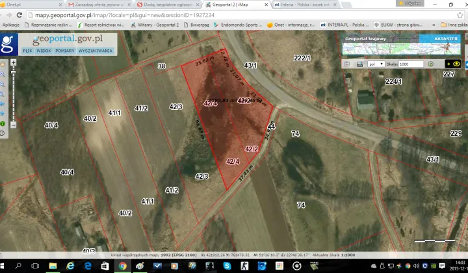
Task: Move the map zoom slider handle
Action: 13,72
